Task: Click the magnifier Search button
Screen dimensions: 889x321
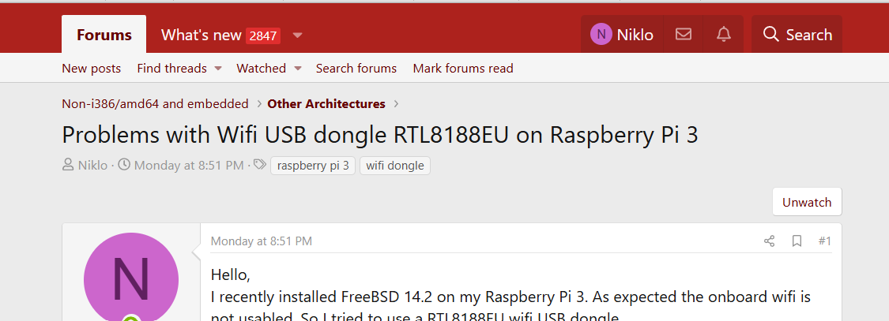Action: coord(797,35)
